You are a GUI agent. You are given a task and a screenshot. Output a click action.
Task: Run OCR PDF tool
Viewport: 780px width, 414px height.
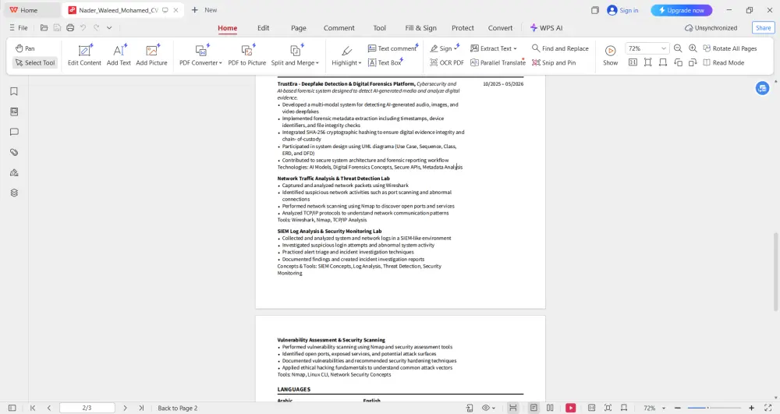(x=447, y=62)
